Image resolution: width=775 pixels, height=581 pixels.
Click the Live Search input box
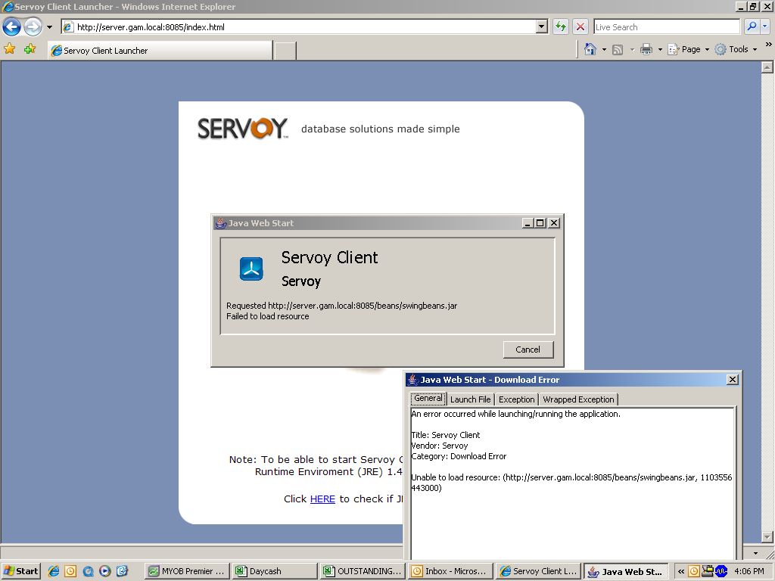pyautogui.click(x=667, y=27)
